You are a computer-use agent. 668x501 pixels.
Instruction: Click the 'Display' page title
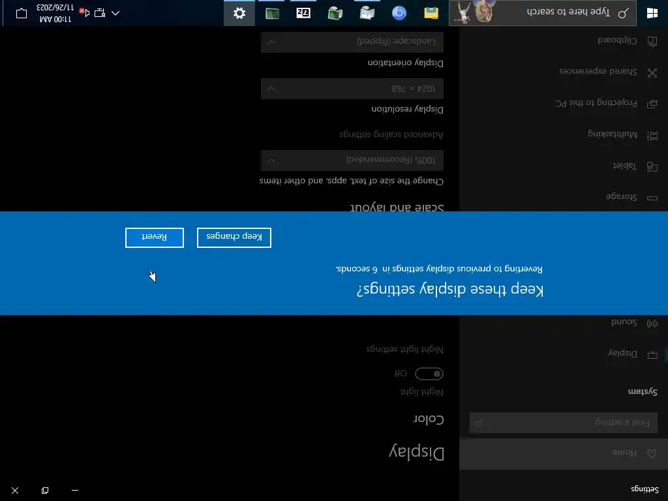[417, 452]
